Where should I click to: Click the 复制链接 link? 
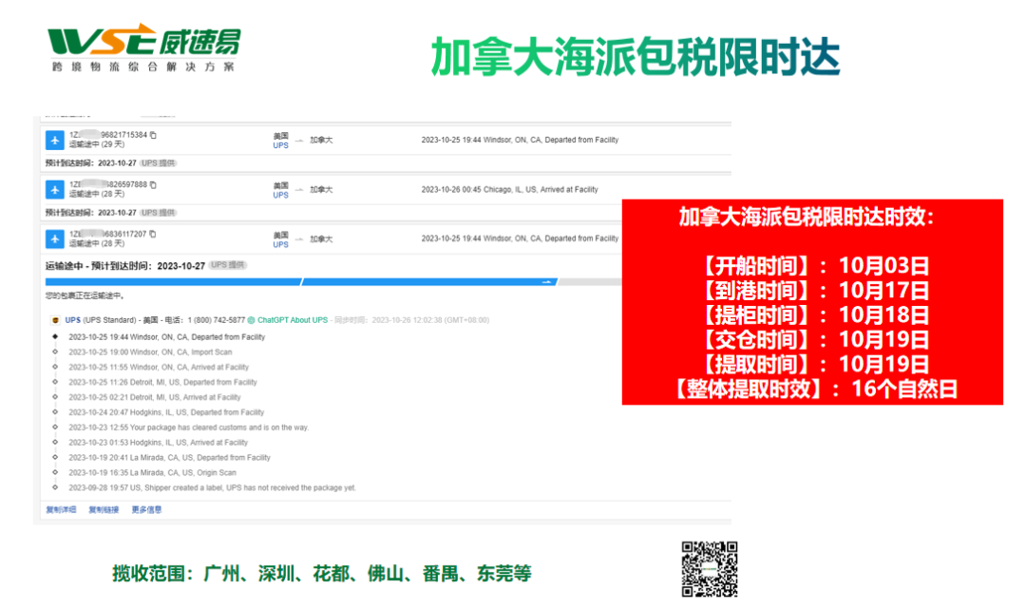point(103,509)
